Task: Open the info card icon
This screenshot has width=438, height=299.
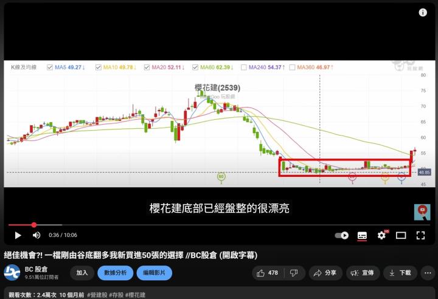Action: [423, 12]
